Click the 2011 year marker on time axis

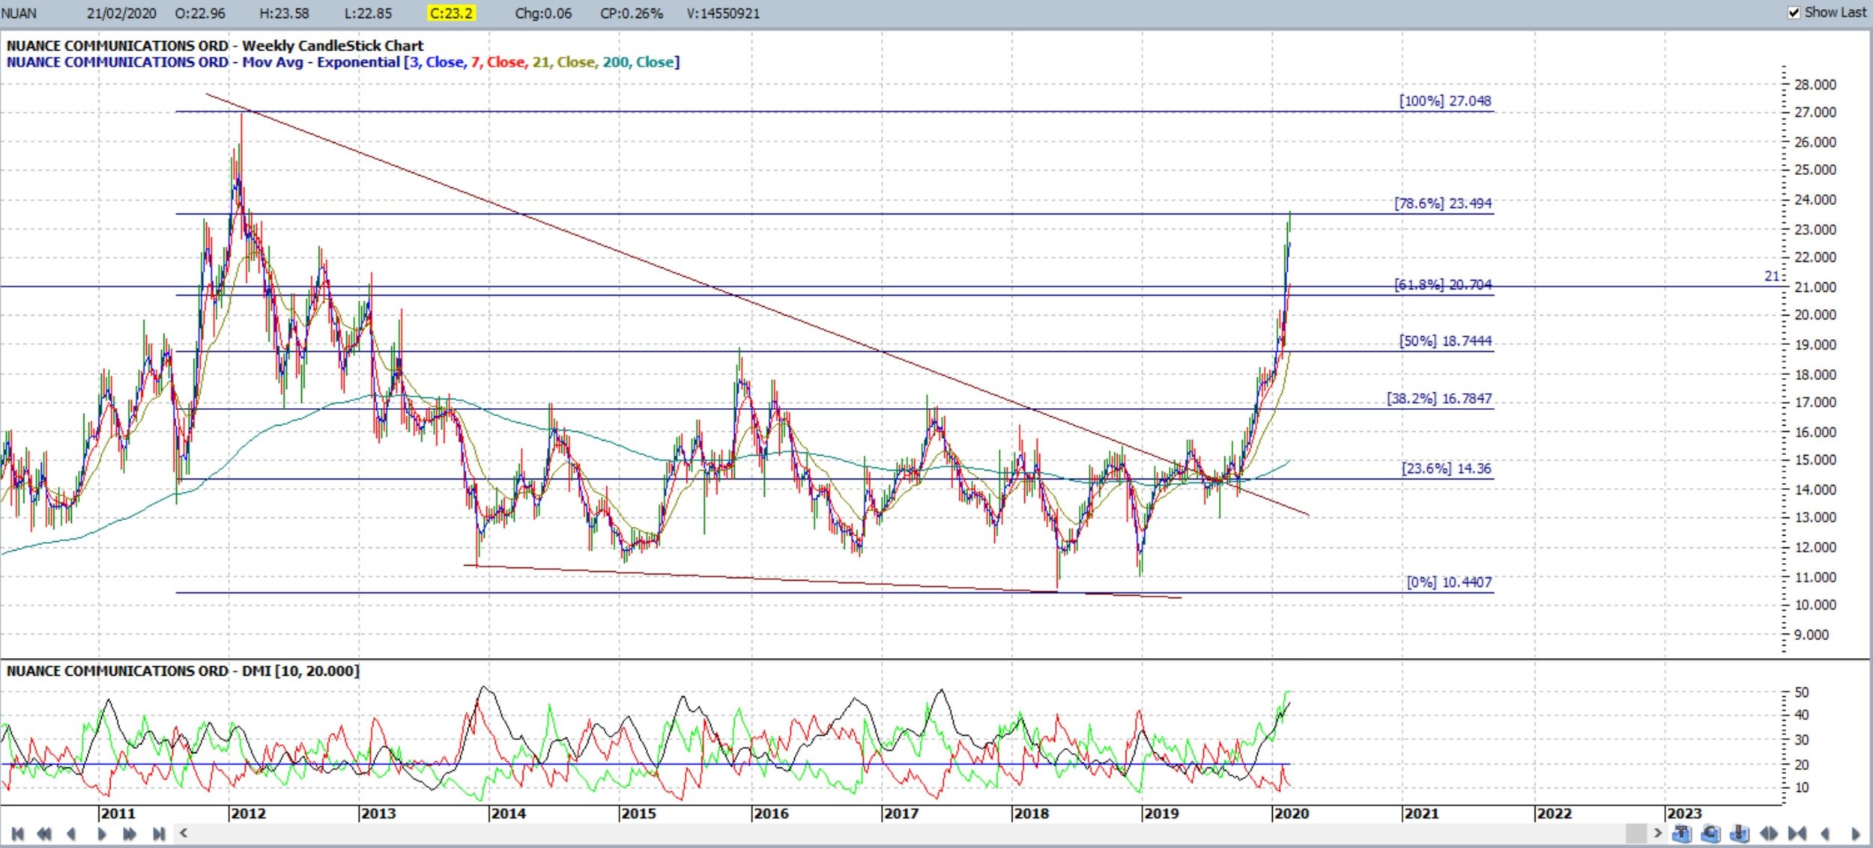(x=118, y=814)
